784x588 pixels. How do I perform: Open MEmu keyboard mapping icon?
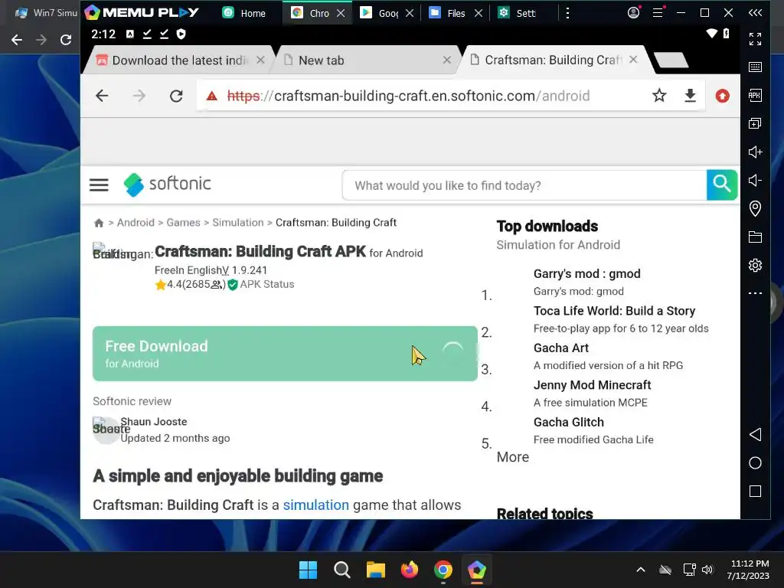(x=755, y=67)
